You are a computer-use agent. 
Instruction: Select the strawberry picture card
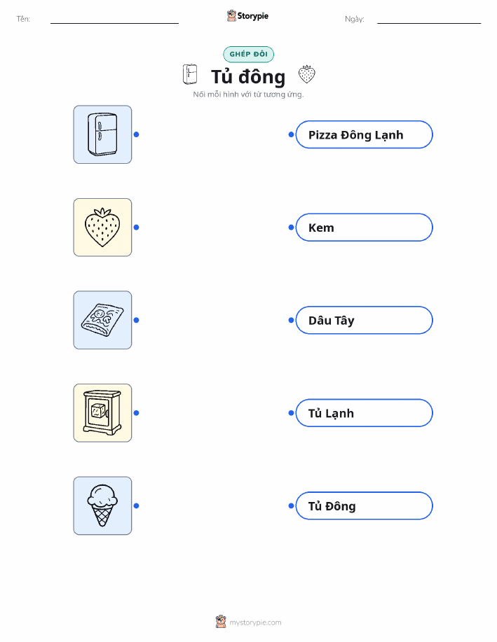click(102, 228)
